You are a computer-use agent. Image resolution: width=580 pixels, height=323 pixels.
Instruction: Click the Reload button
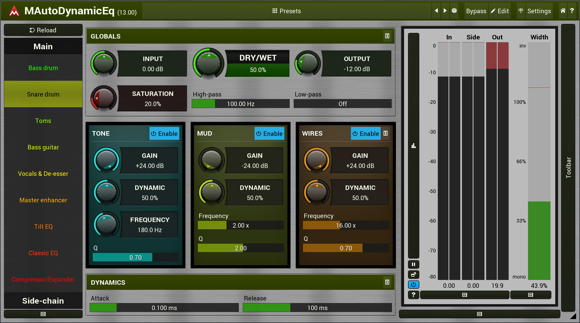point(43,30)
